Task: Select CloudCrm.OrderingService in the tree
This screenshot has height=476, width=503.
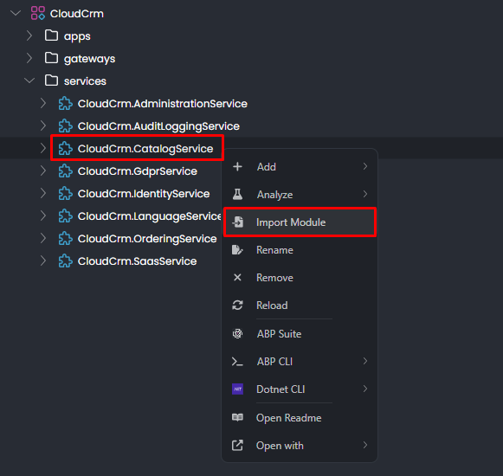Action: coord(147,239)
